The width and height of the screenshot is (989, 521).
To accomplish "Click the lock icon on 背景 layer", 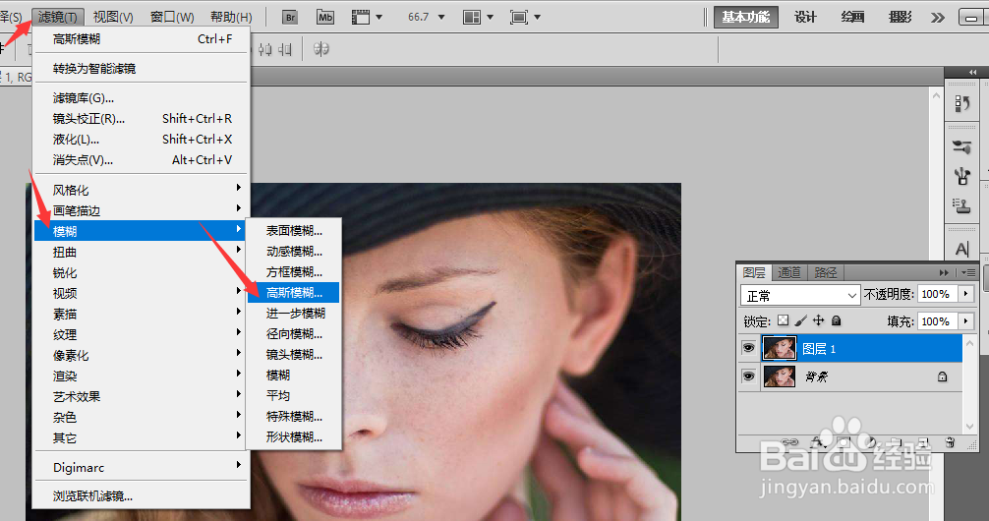I will tap(942, 376).
